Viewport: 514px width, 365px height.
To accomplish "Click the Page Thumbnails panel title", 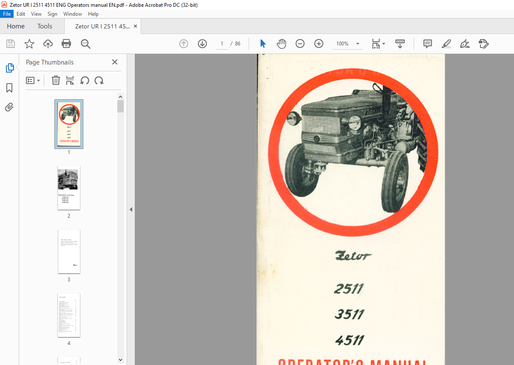I will 50,62.
